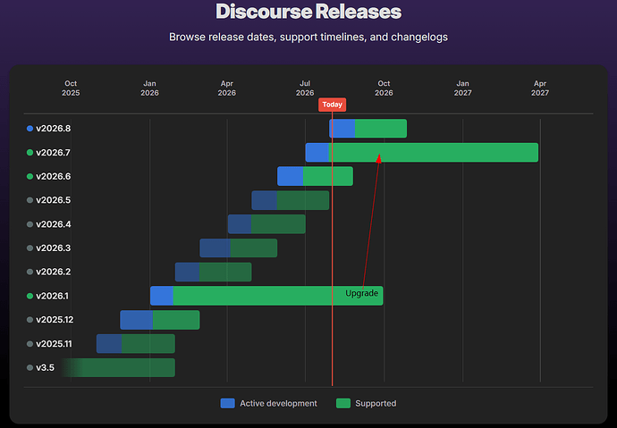Image resolution: width=617 pixels, height=428 pixels.
Task: Click v2025.12 blue development bar
Action: [x=136, y=320]
